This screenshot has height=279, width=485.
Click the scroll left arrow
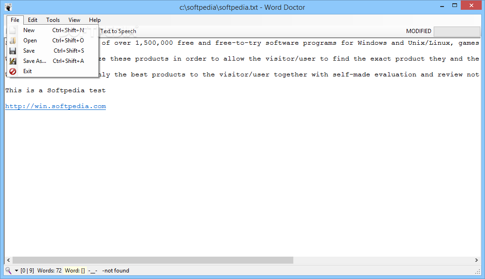coord(8,260)
